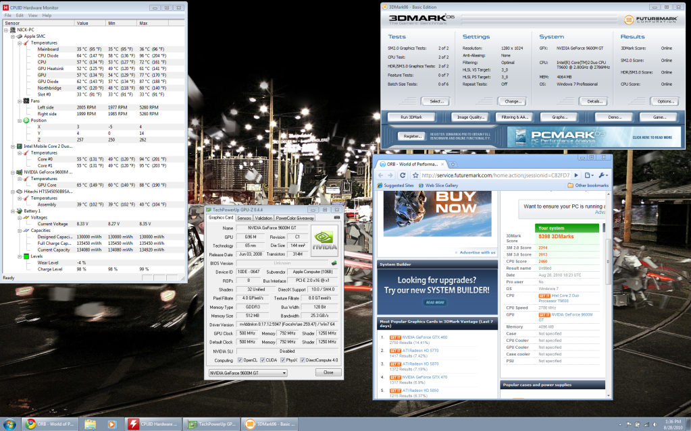Close the ORB - World of Performance tab
The width and height of the screenshot is (691, 431).
pos(443,164)
